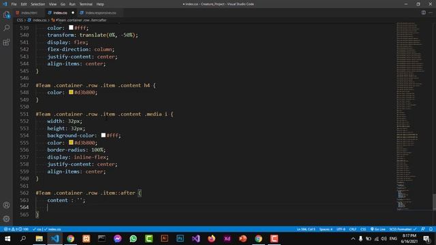Click the 'transform: translate(0%, -50%);' line
Screen dimensions: 436x245
click(93, 35)
